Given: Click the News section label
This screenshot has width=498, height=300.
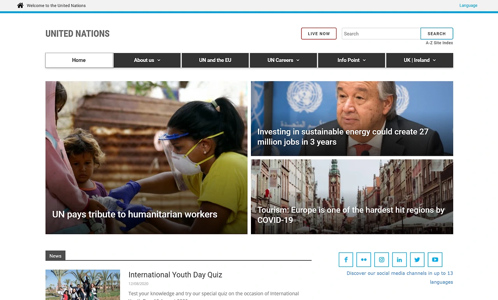Looking at the screenshot, I should tap(55, 256).
